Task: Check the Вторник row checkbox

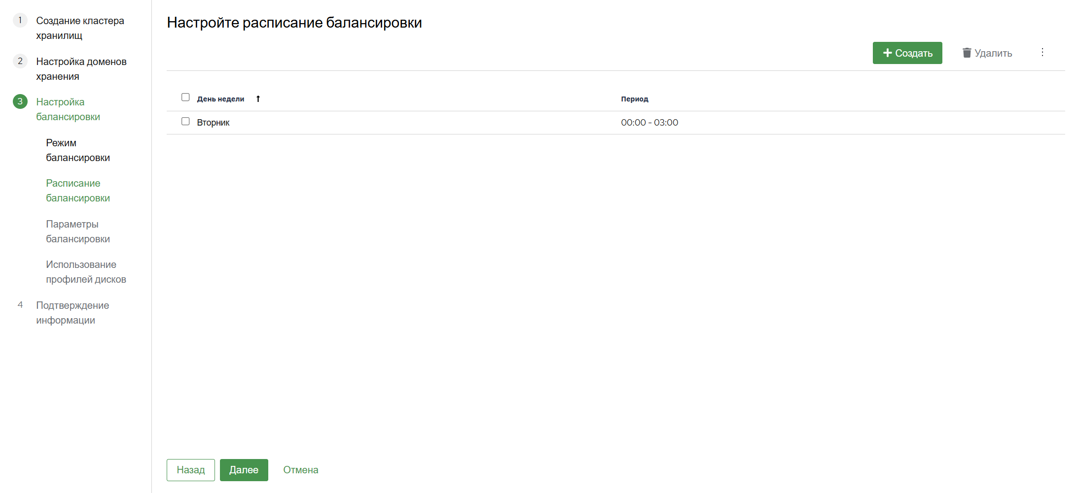Action: pos(185,121)
